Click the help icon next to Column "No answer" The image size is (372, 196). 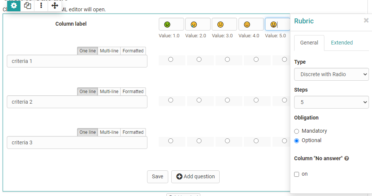tap(347, 158)
